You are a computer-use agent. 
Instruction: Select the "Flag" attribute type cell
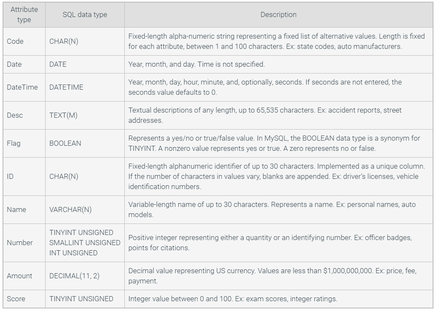[14, 144]
